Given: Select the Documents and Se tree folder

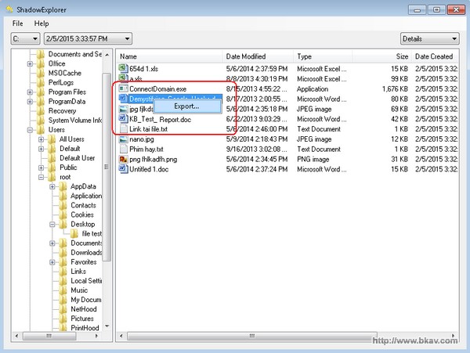Looking at the screenshot, I should pyautogui.click(x=75, y=54).
